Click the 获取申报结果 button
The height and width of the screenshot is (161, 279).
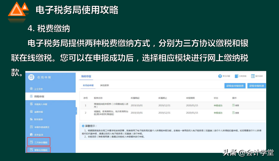257,85
